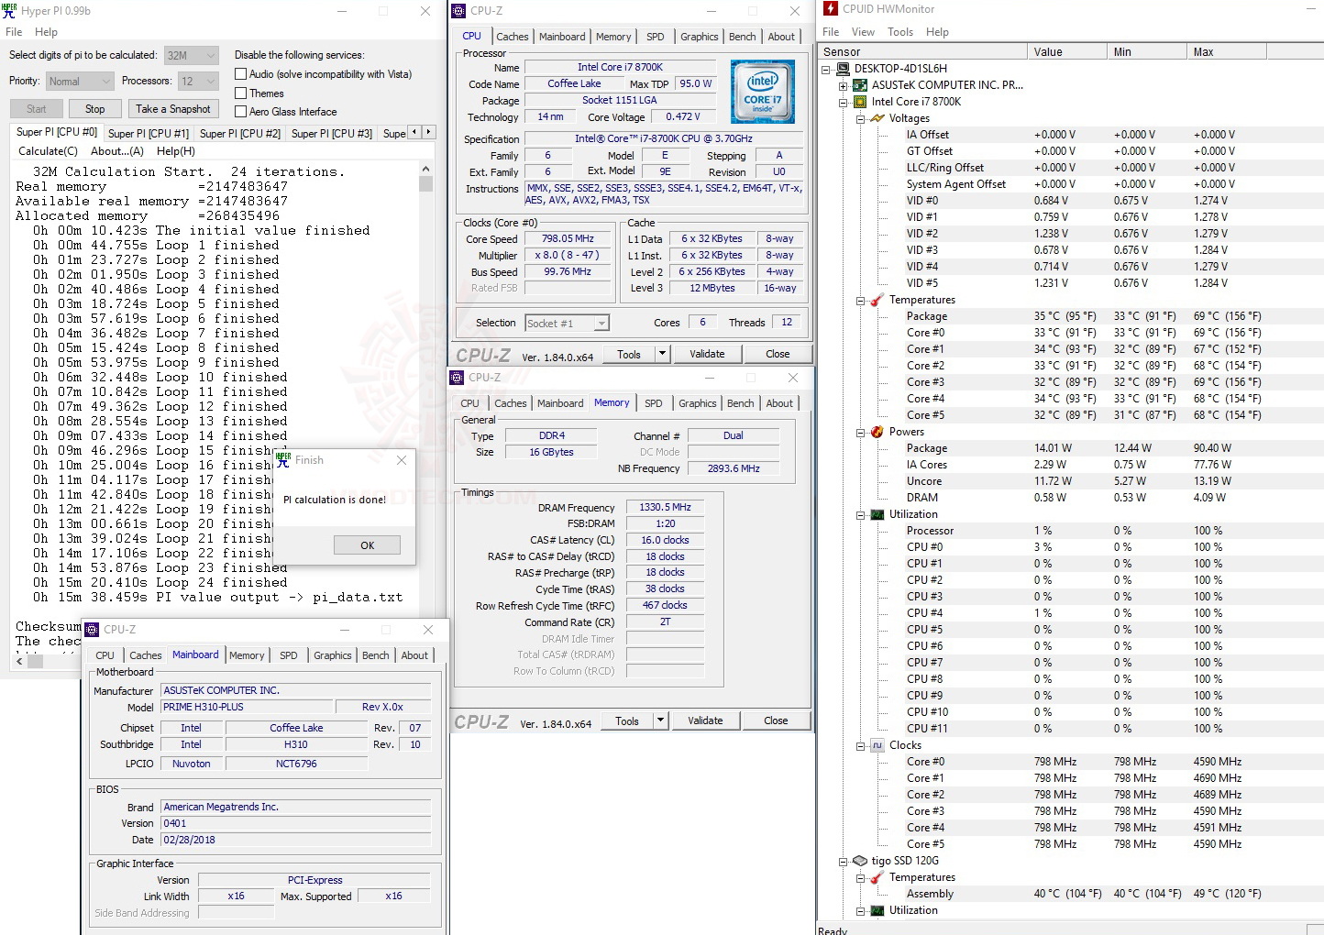Click the Clocks category icon

877,745
